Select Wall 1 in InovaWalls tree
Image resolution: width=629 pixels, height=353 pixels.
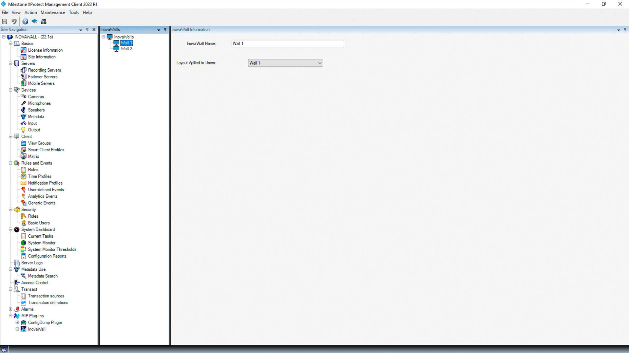pos(126,43)
